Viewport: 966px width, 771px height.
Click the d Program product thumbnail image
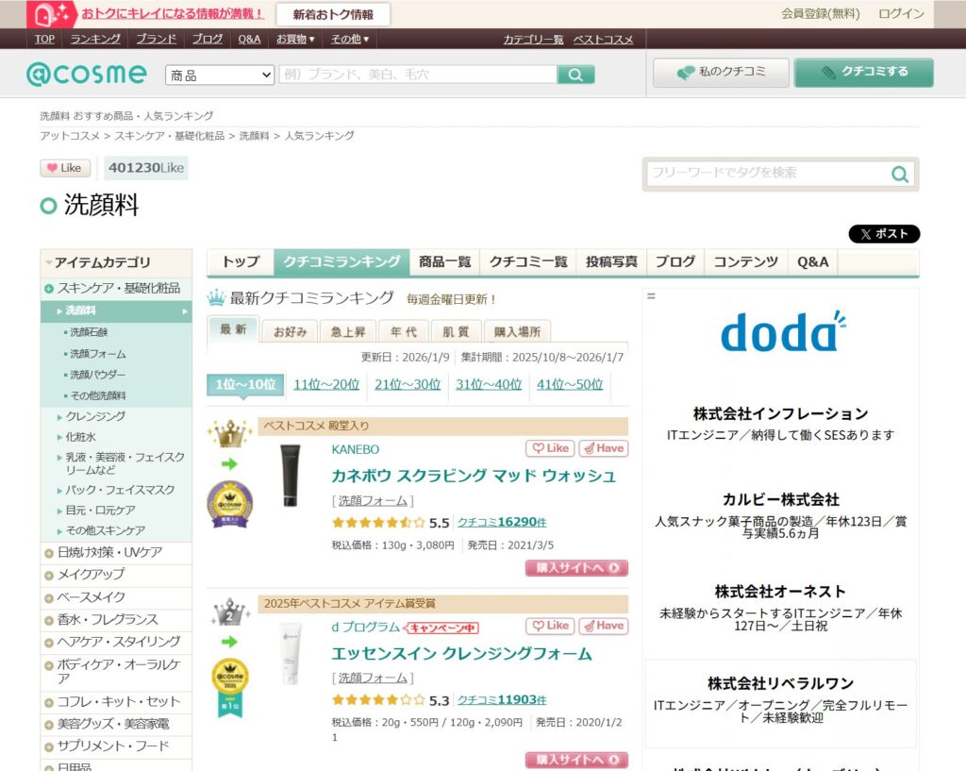[x=290, y=653]
